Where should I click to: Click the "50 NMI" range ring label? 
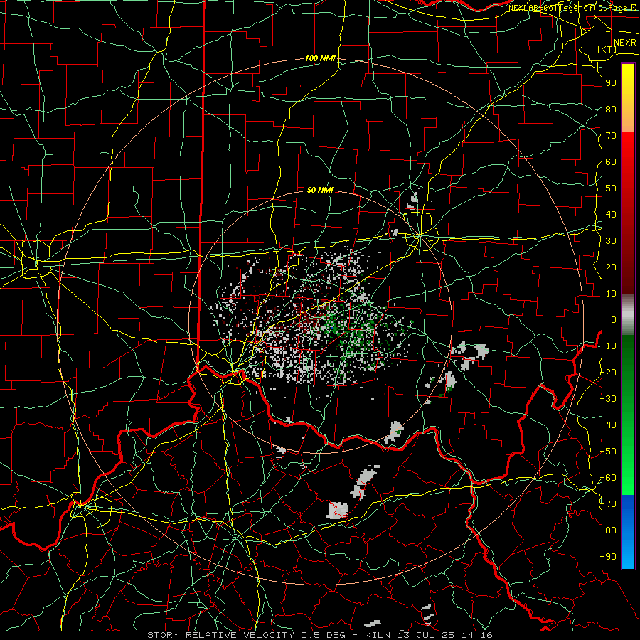[320, 190]
